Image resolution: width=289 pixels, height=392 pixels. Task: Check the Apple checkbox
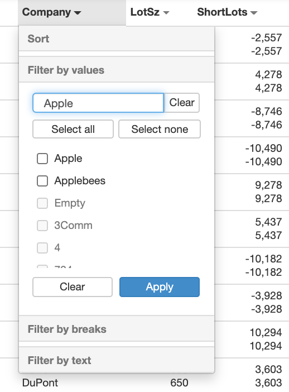(x=42, y=159)
